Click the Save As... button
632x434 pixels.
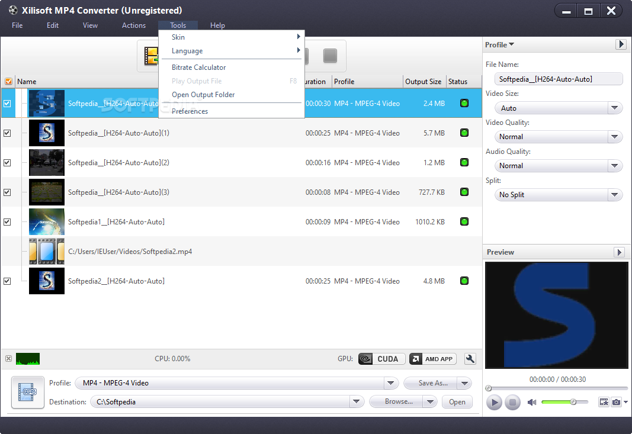point(431,383)
